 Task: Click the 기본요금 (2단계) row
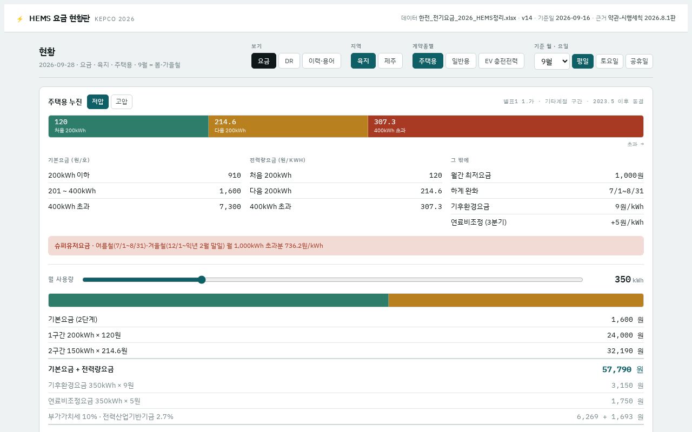pyautogui.click(x=346, y=320)
